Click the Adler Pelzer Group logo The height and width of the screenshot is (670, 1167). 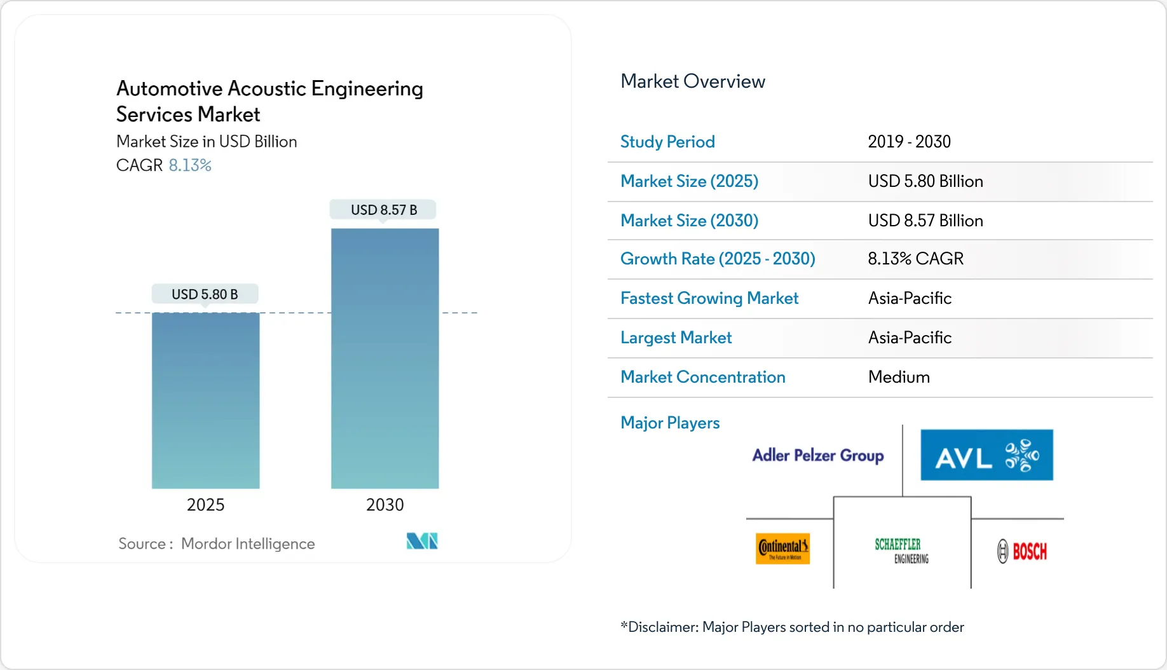coord(818,455)
